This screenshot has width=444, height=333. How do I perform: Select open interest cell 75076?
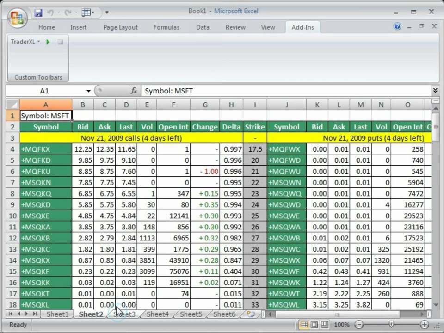(x=173, y=271)
